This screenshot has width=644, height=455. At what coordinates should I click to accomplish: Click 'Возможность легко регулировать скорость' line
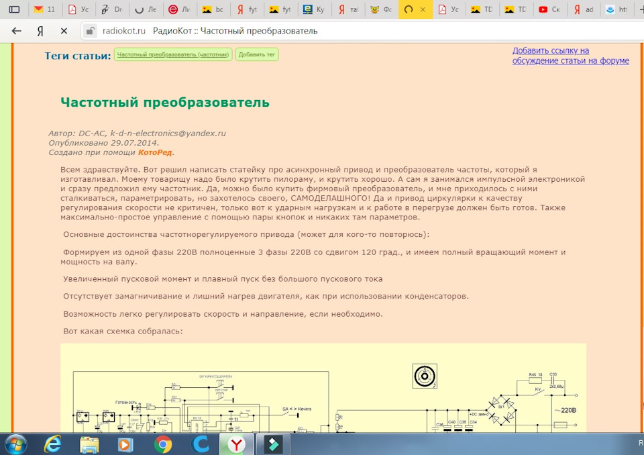click(223, 313)
